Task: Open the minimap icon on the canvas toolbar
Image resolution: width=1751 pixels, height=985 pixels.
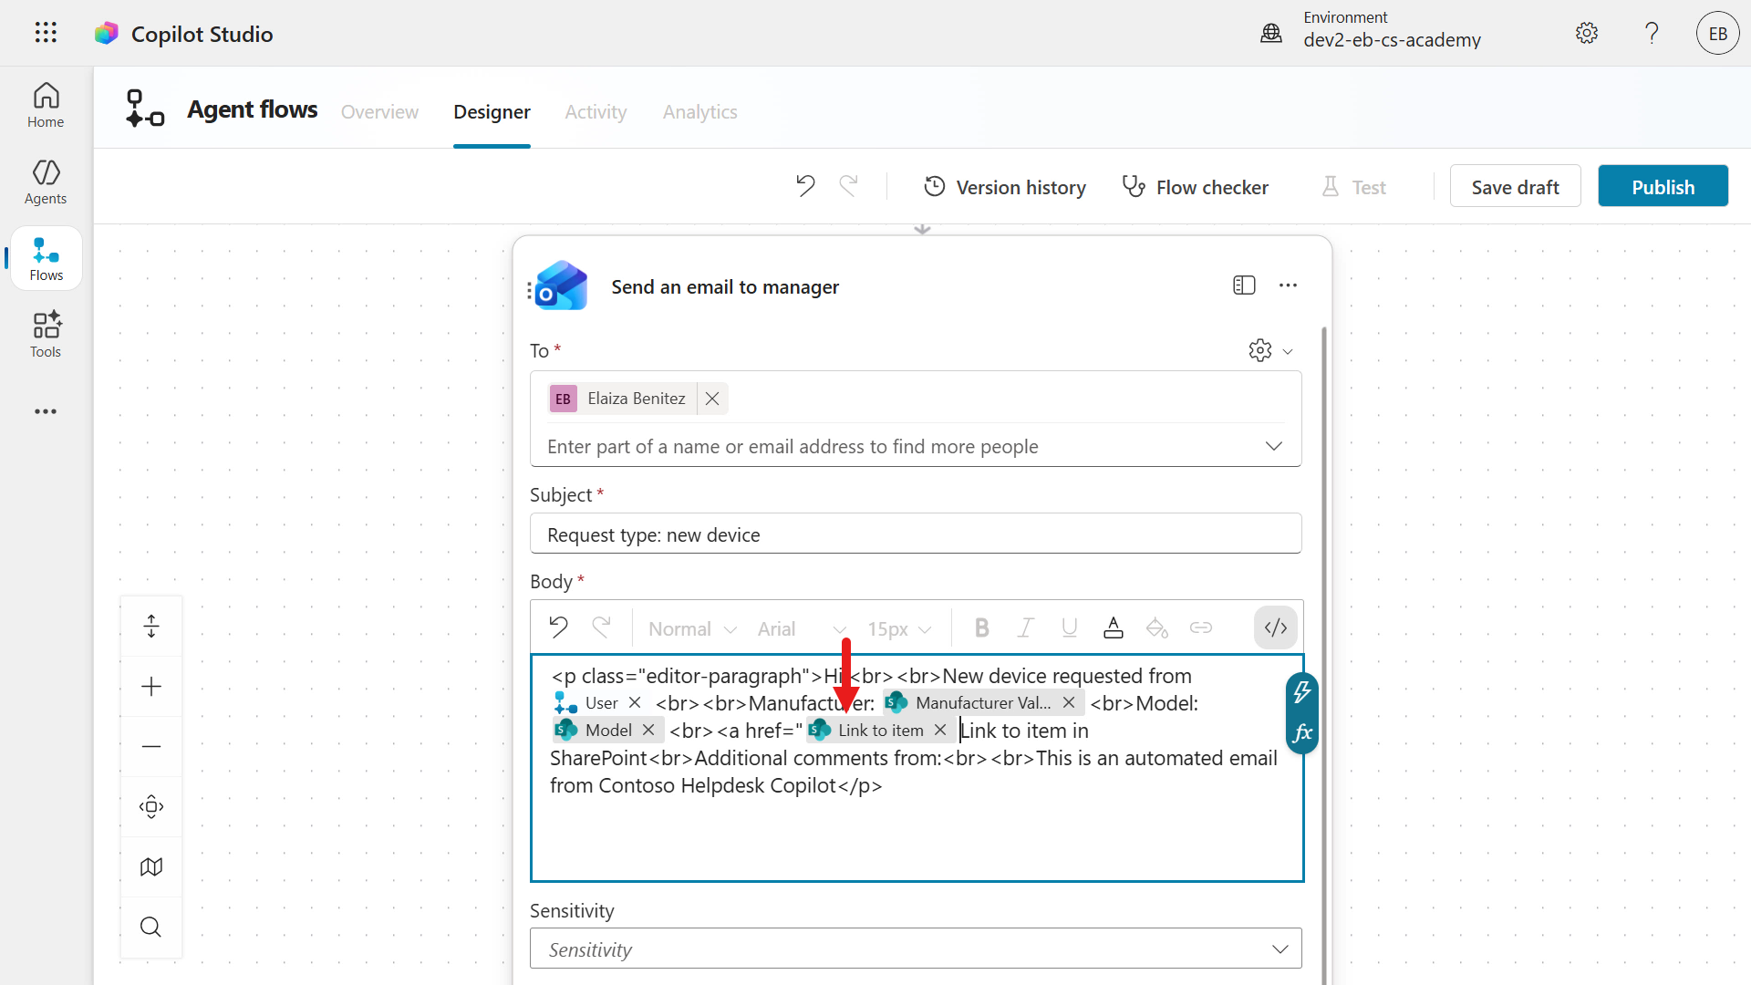Action: pos(150,866)
